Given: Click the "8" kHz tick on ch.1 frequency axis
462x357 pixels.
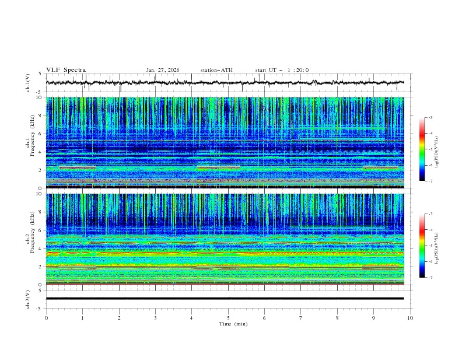Looking at the screenshot, I should click(40, 116).
